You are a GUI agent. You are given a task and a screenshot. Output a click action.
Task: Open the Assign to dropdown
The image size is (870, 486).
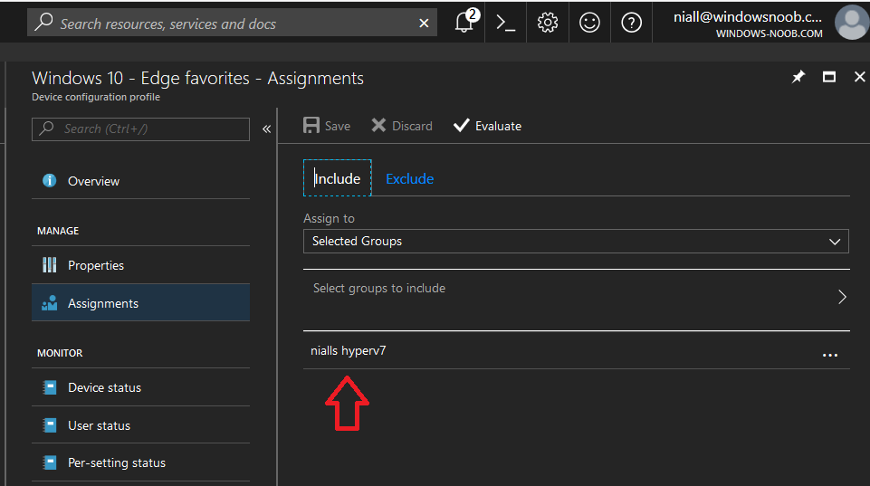tap(576, 242)
